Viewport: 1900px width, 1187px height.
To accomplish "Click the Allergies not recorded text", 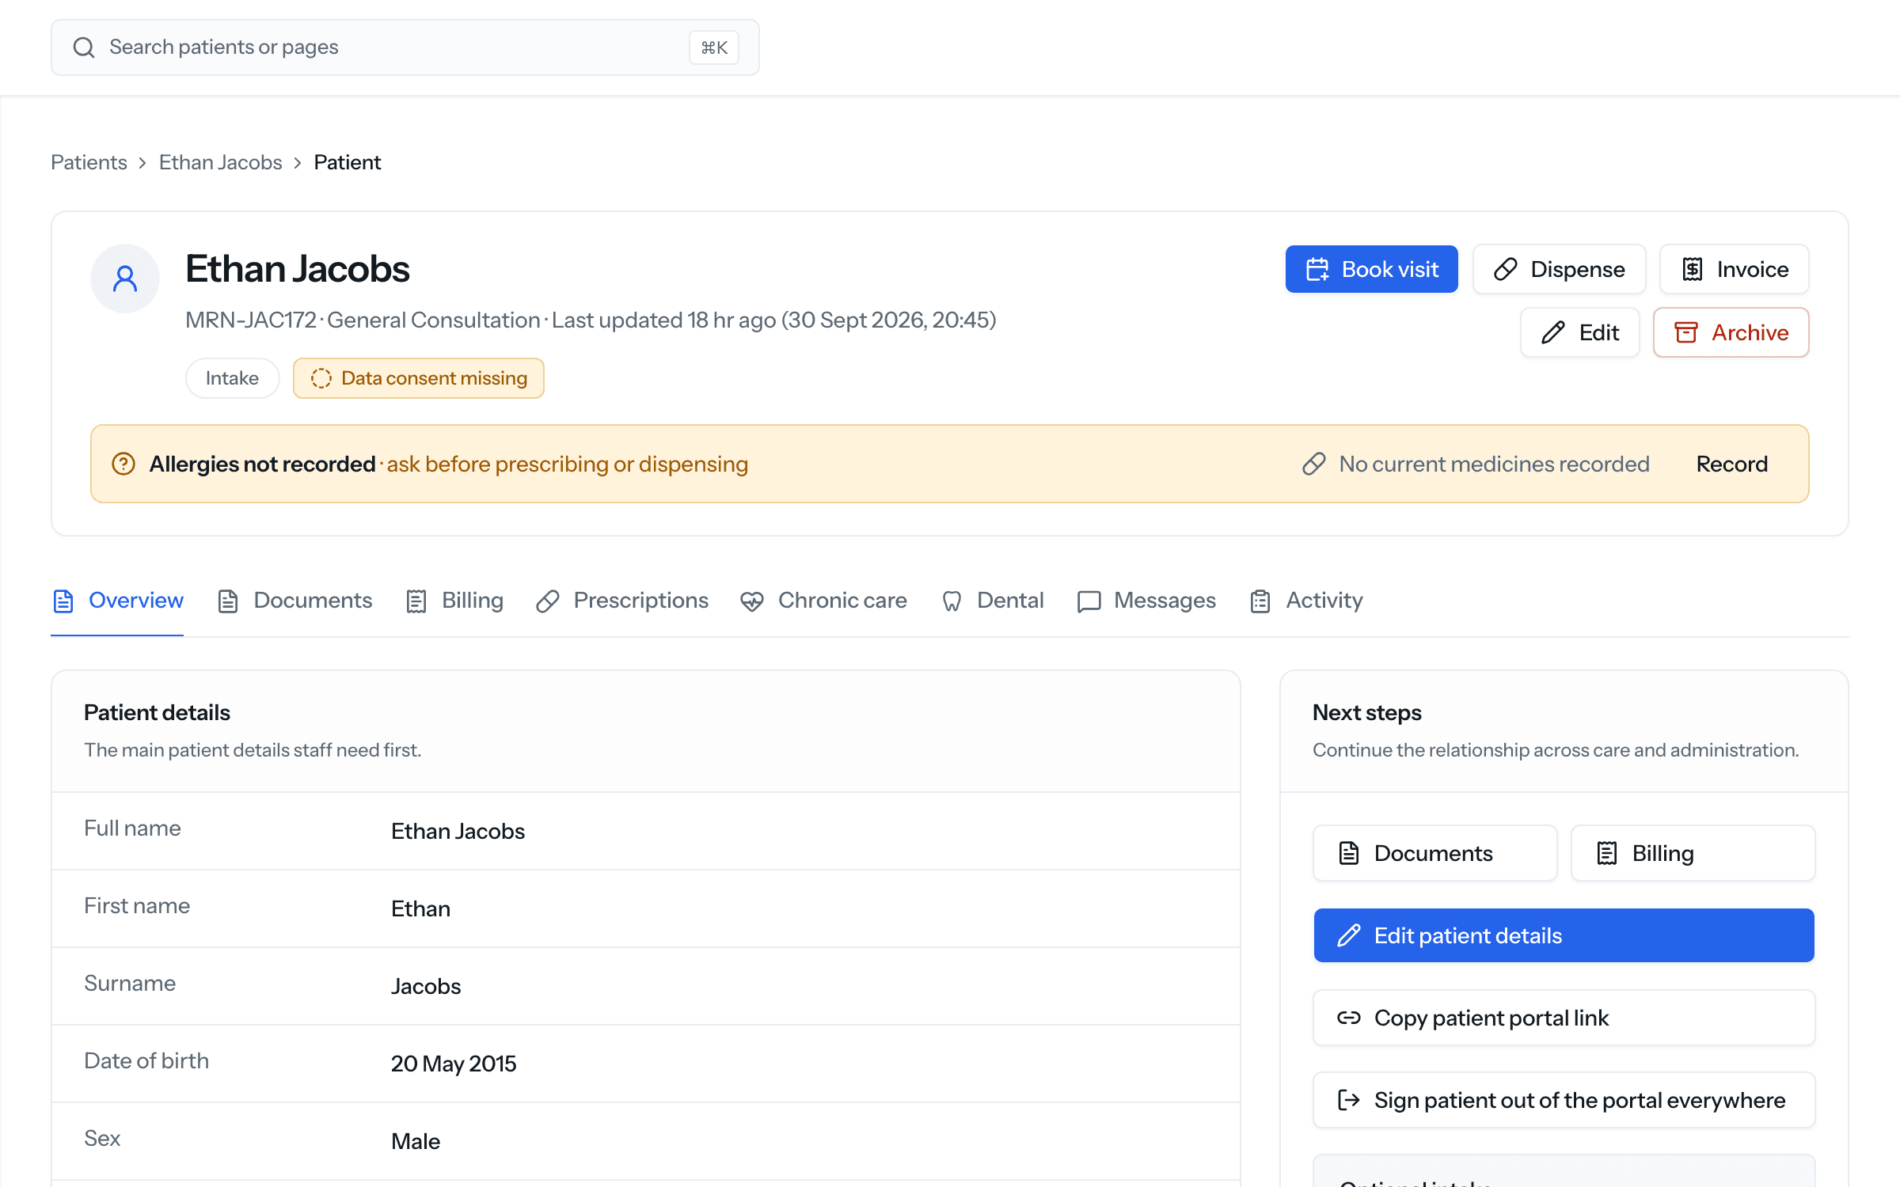I will point(262,464).
